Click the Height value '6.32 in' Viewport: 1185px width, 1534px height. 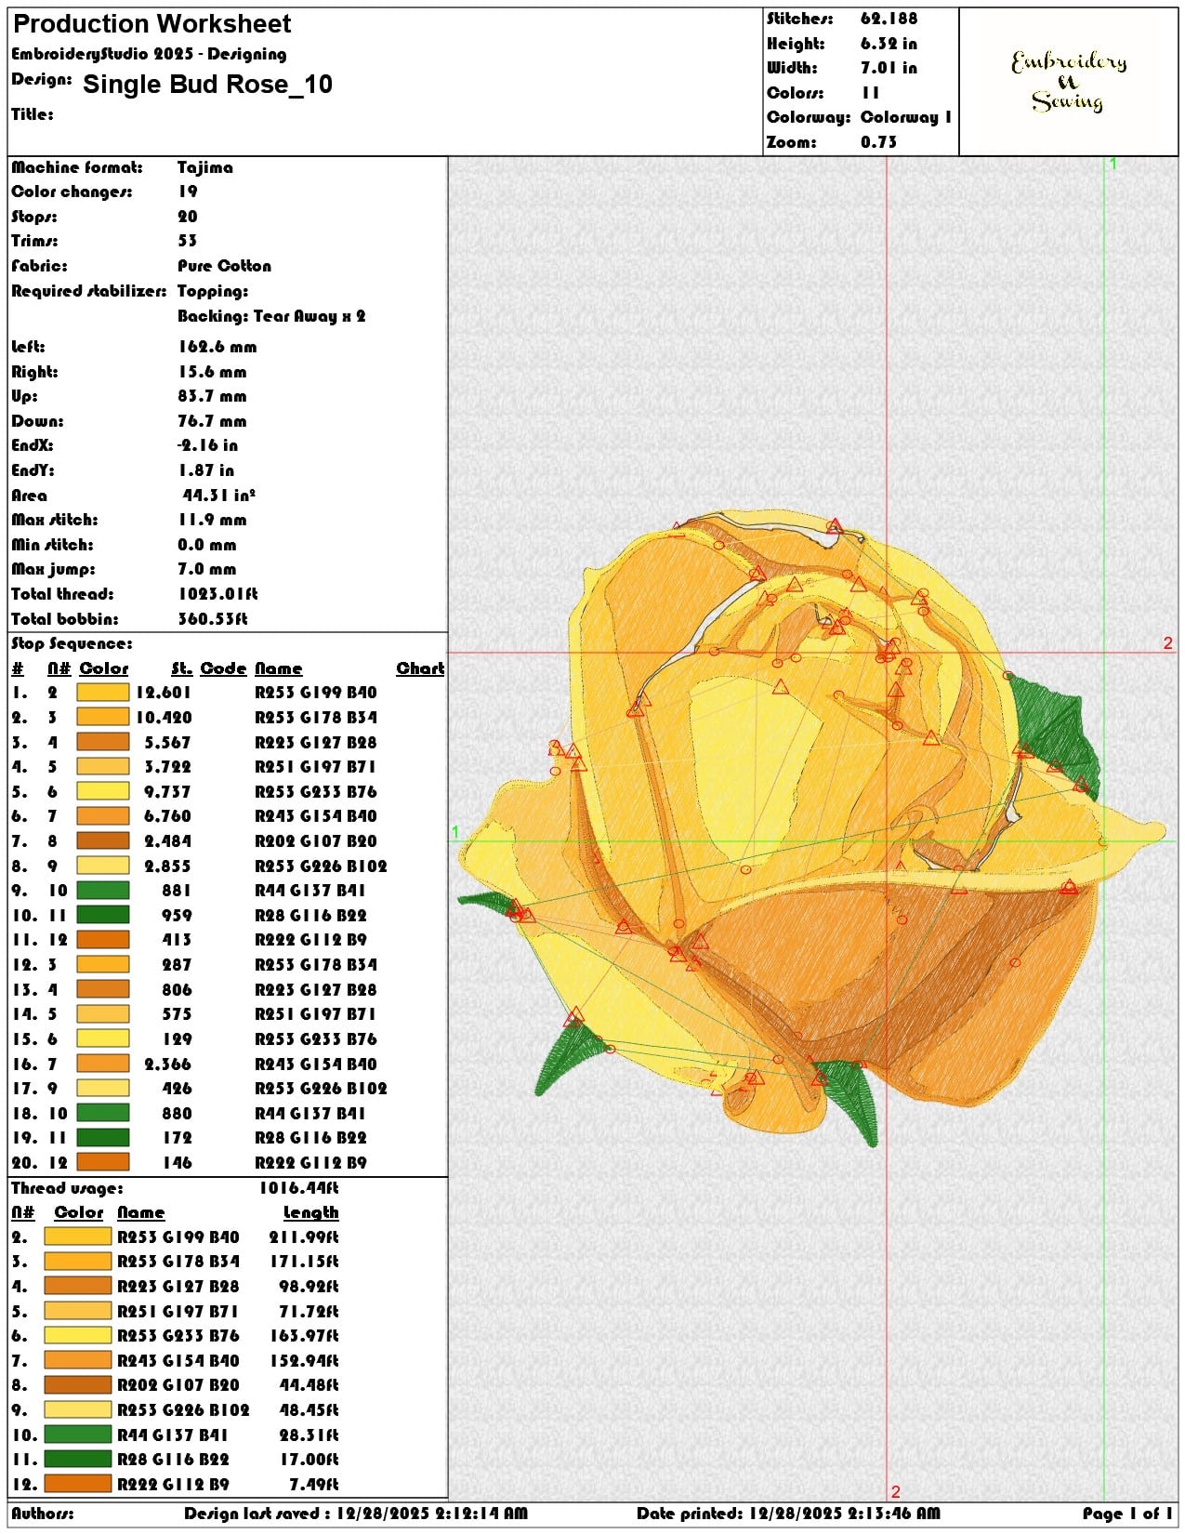tap(889, 44)
